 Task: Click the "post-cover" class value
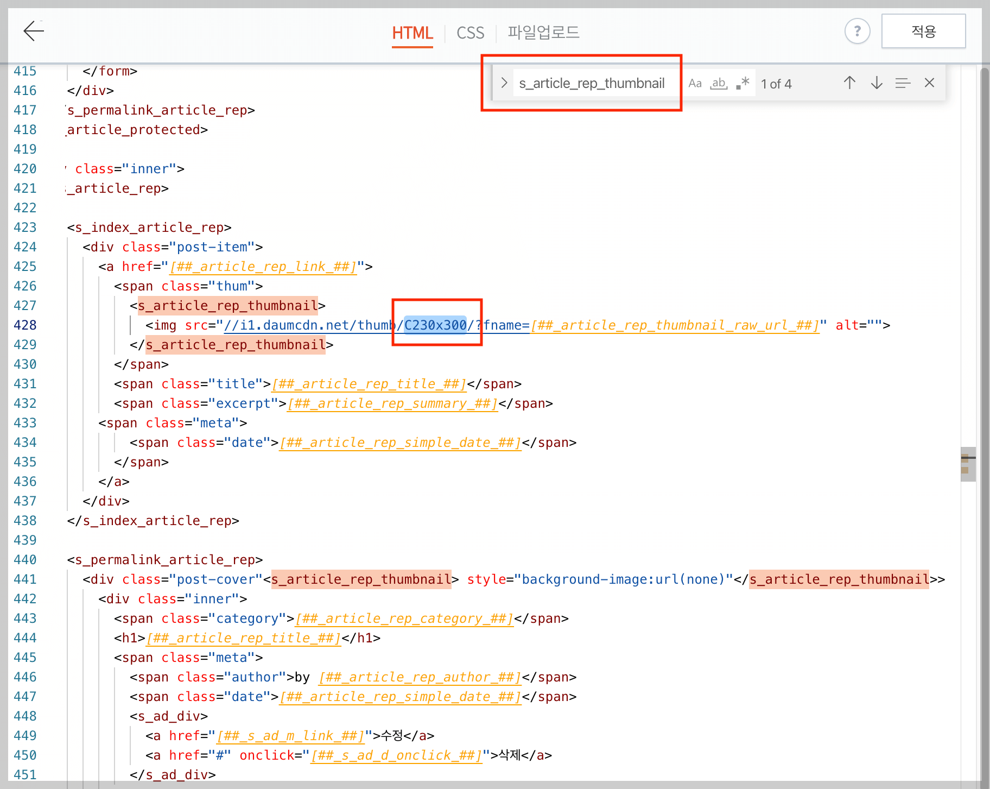pyautogui.click(x=216, y=579)
